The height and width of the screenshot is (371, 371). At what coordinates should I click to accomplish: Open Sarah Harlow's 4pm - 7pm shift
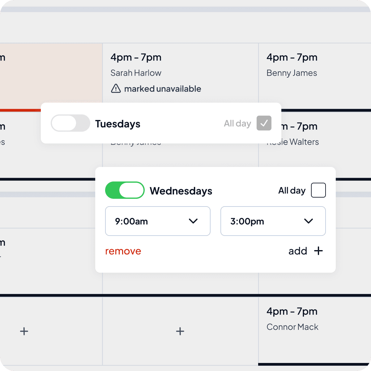click(180, 73)
